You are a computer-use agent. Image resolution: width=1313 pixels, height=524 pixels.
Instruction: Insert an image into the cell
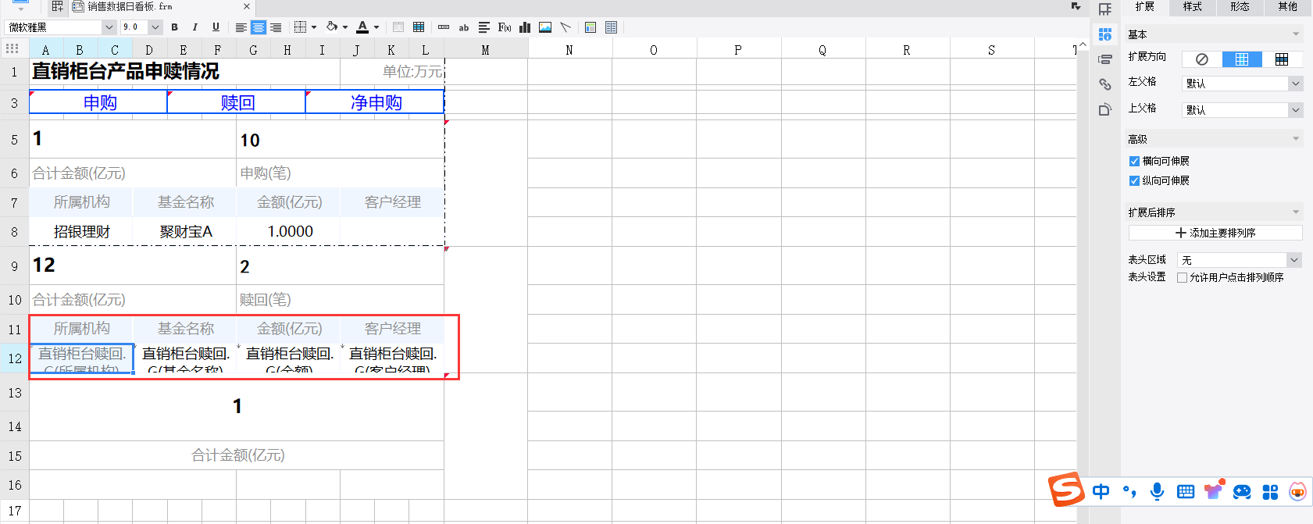pyautogui.click(x=545, y=27)
